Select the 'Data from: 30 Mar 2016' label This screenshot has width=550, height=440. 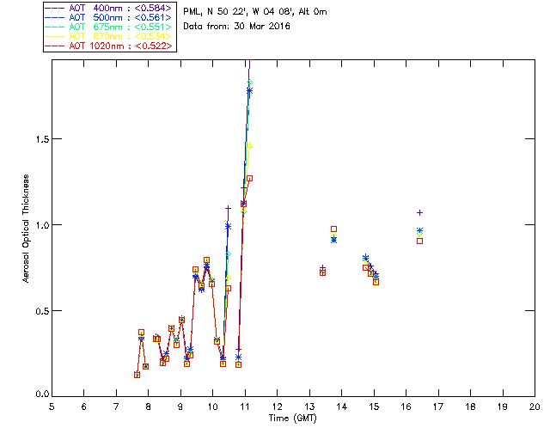point(237,27)
